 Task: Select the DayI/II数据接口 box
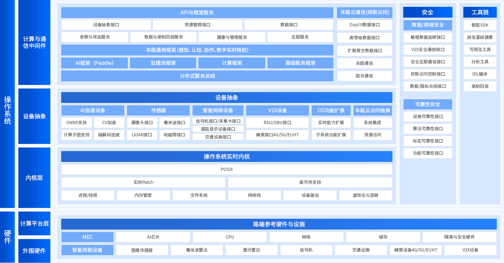point(365,25)
